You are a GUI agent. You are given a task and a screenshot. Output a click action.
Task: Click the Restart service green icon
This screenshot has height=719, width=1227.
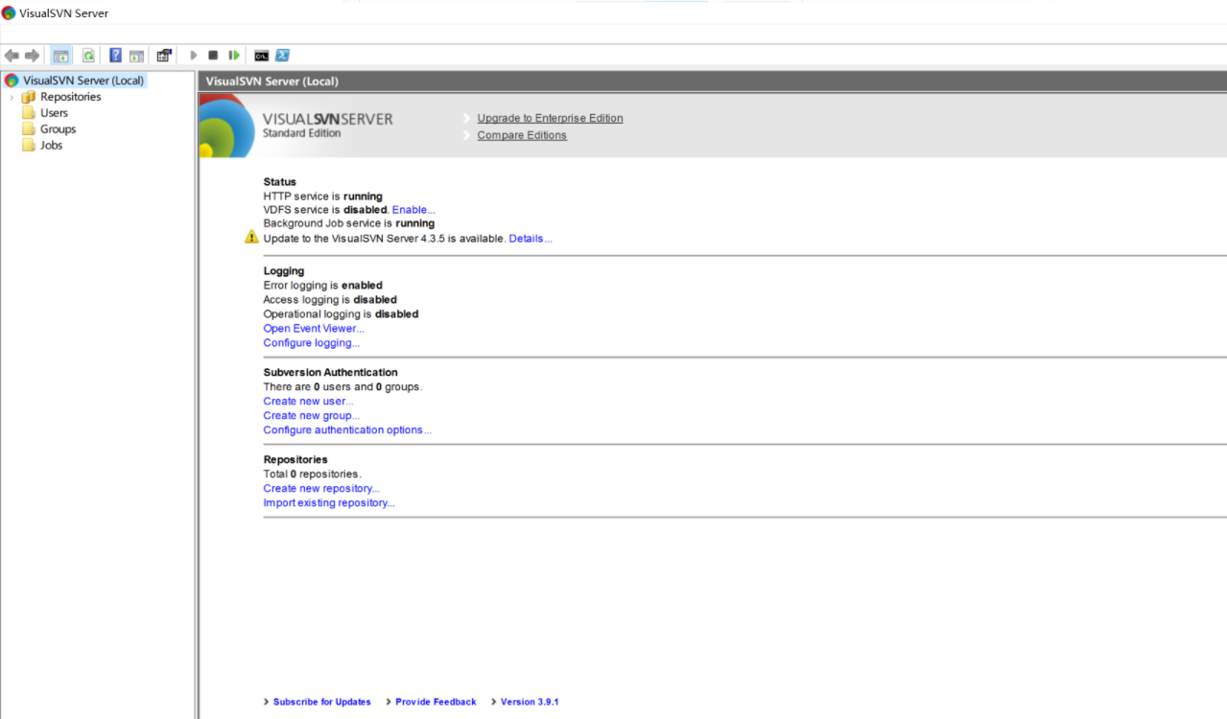click(x=234, y=56)
